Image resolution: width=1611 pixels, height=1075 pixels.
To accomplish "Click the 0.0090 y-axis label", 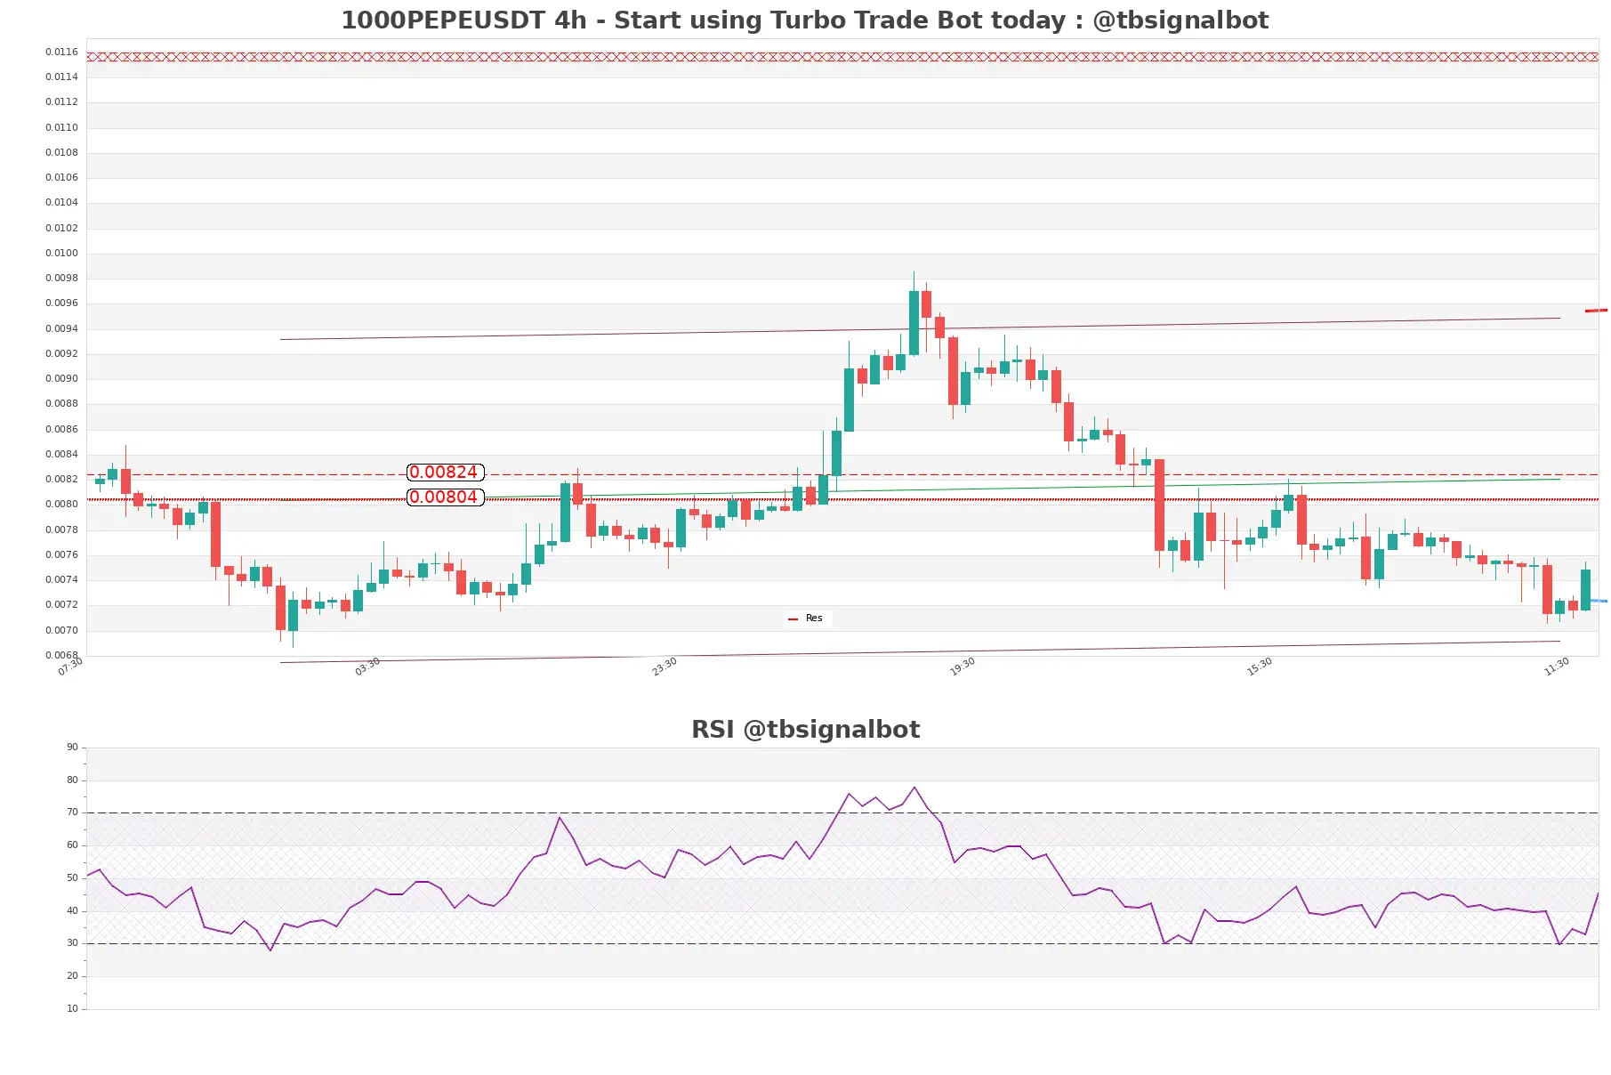I will point(61,378).
